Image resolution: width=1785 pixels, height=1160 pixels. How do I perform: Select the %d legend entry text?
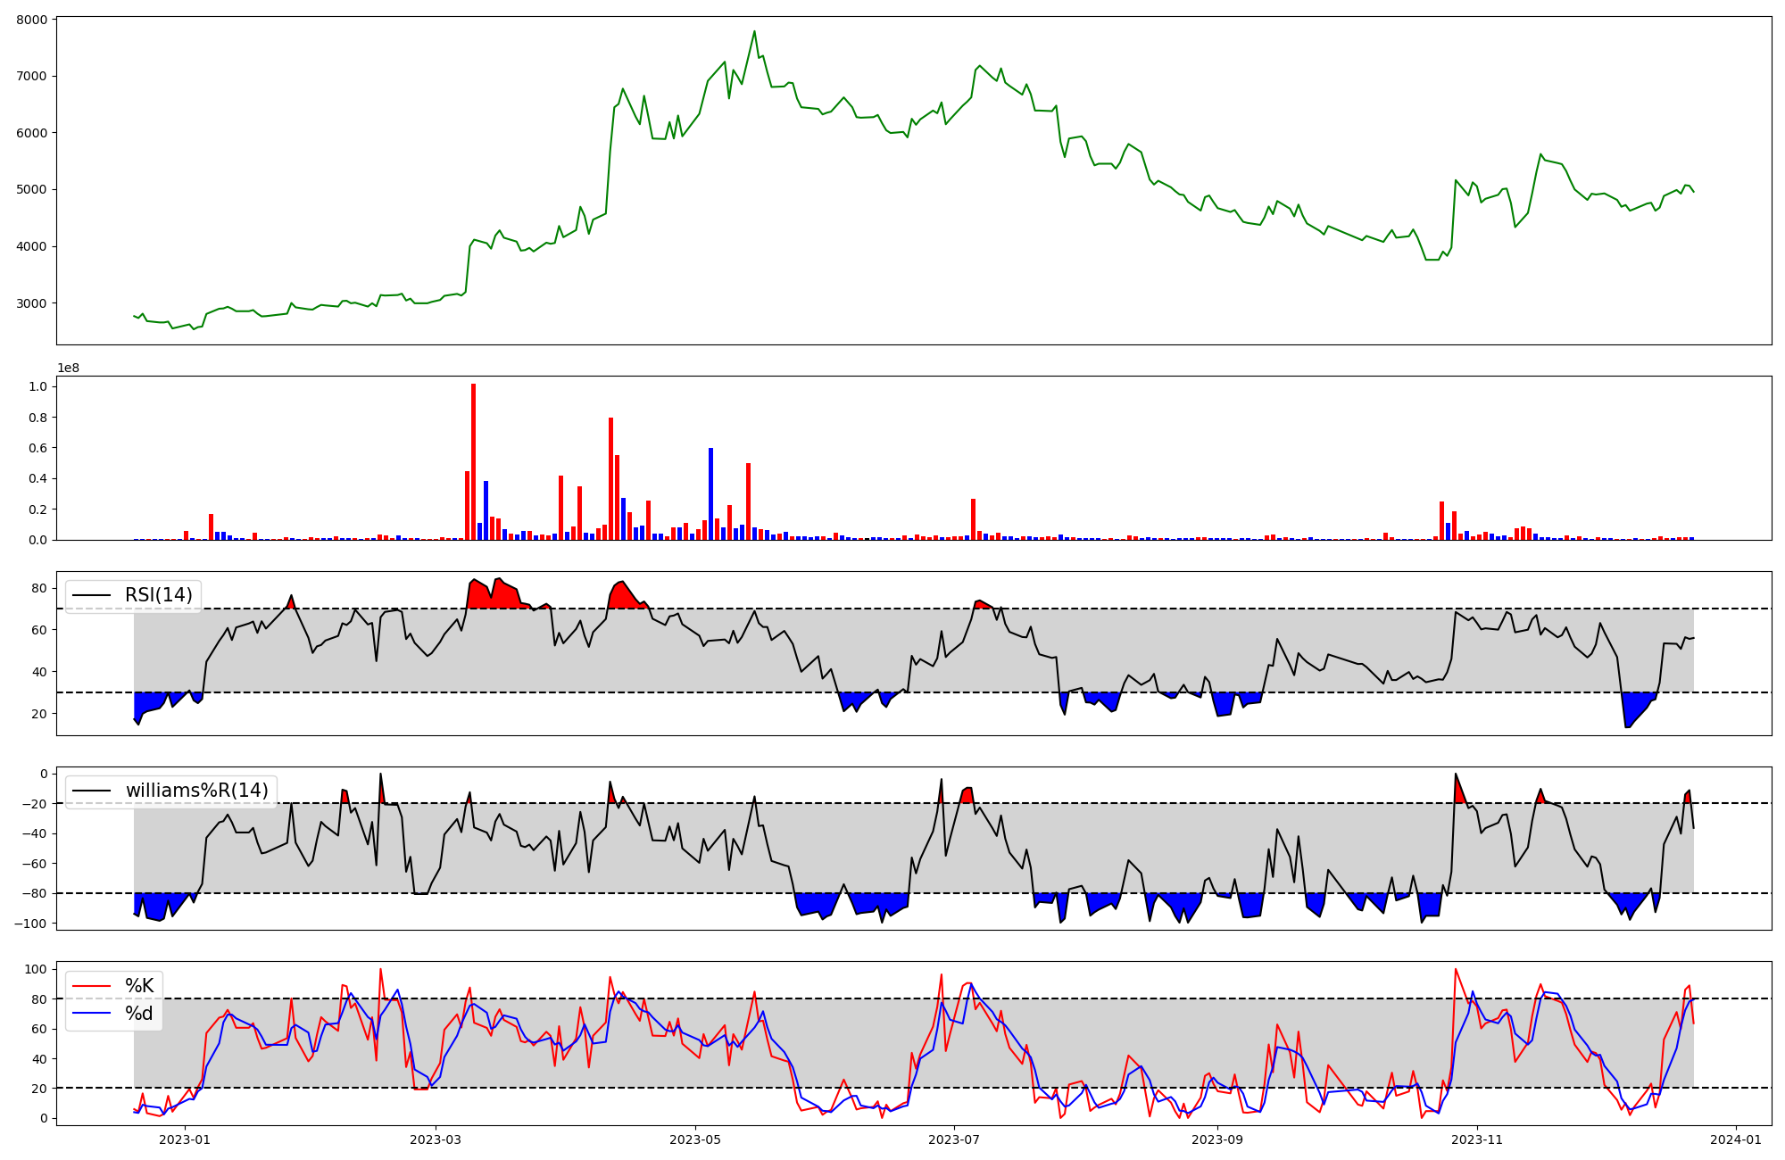[139, 1014]
